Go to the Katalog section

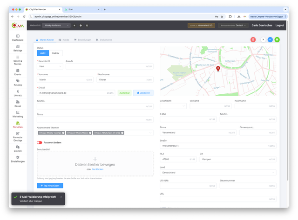(18, 83)
